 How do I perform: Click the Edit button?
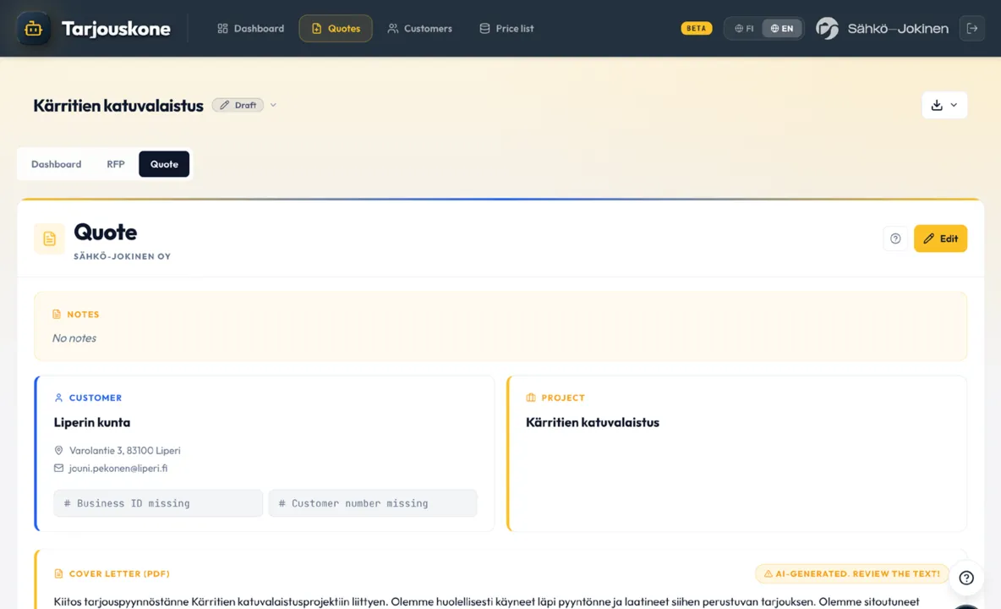coord(940,239)
